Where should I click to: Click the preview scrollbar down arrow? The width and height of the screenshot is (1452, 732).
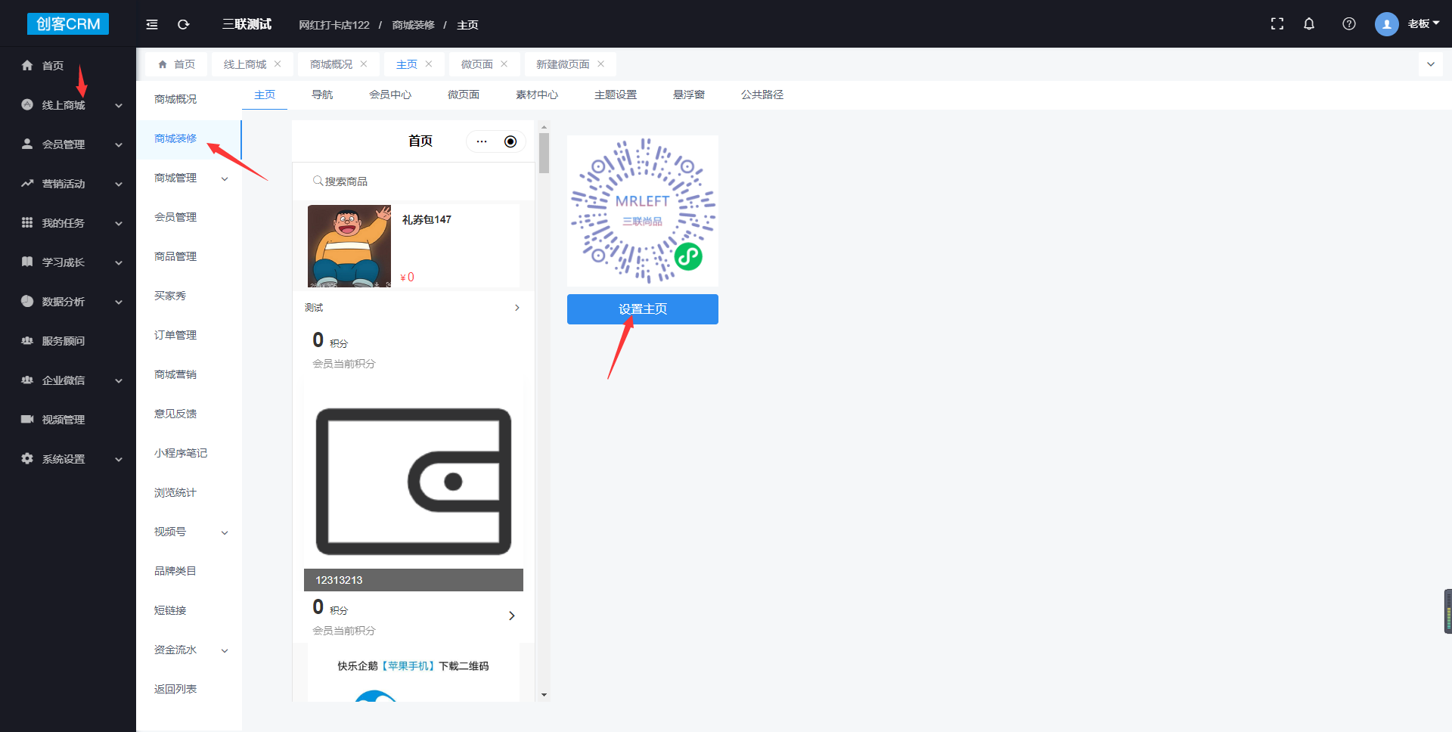pyautogui.click(x=544, y=695)
